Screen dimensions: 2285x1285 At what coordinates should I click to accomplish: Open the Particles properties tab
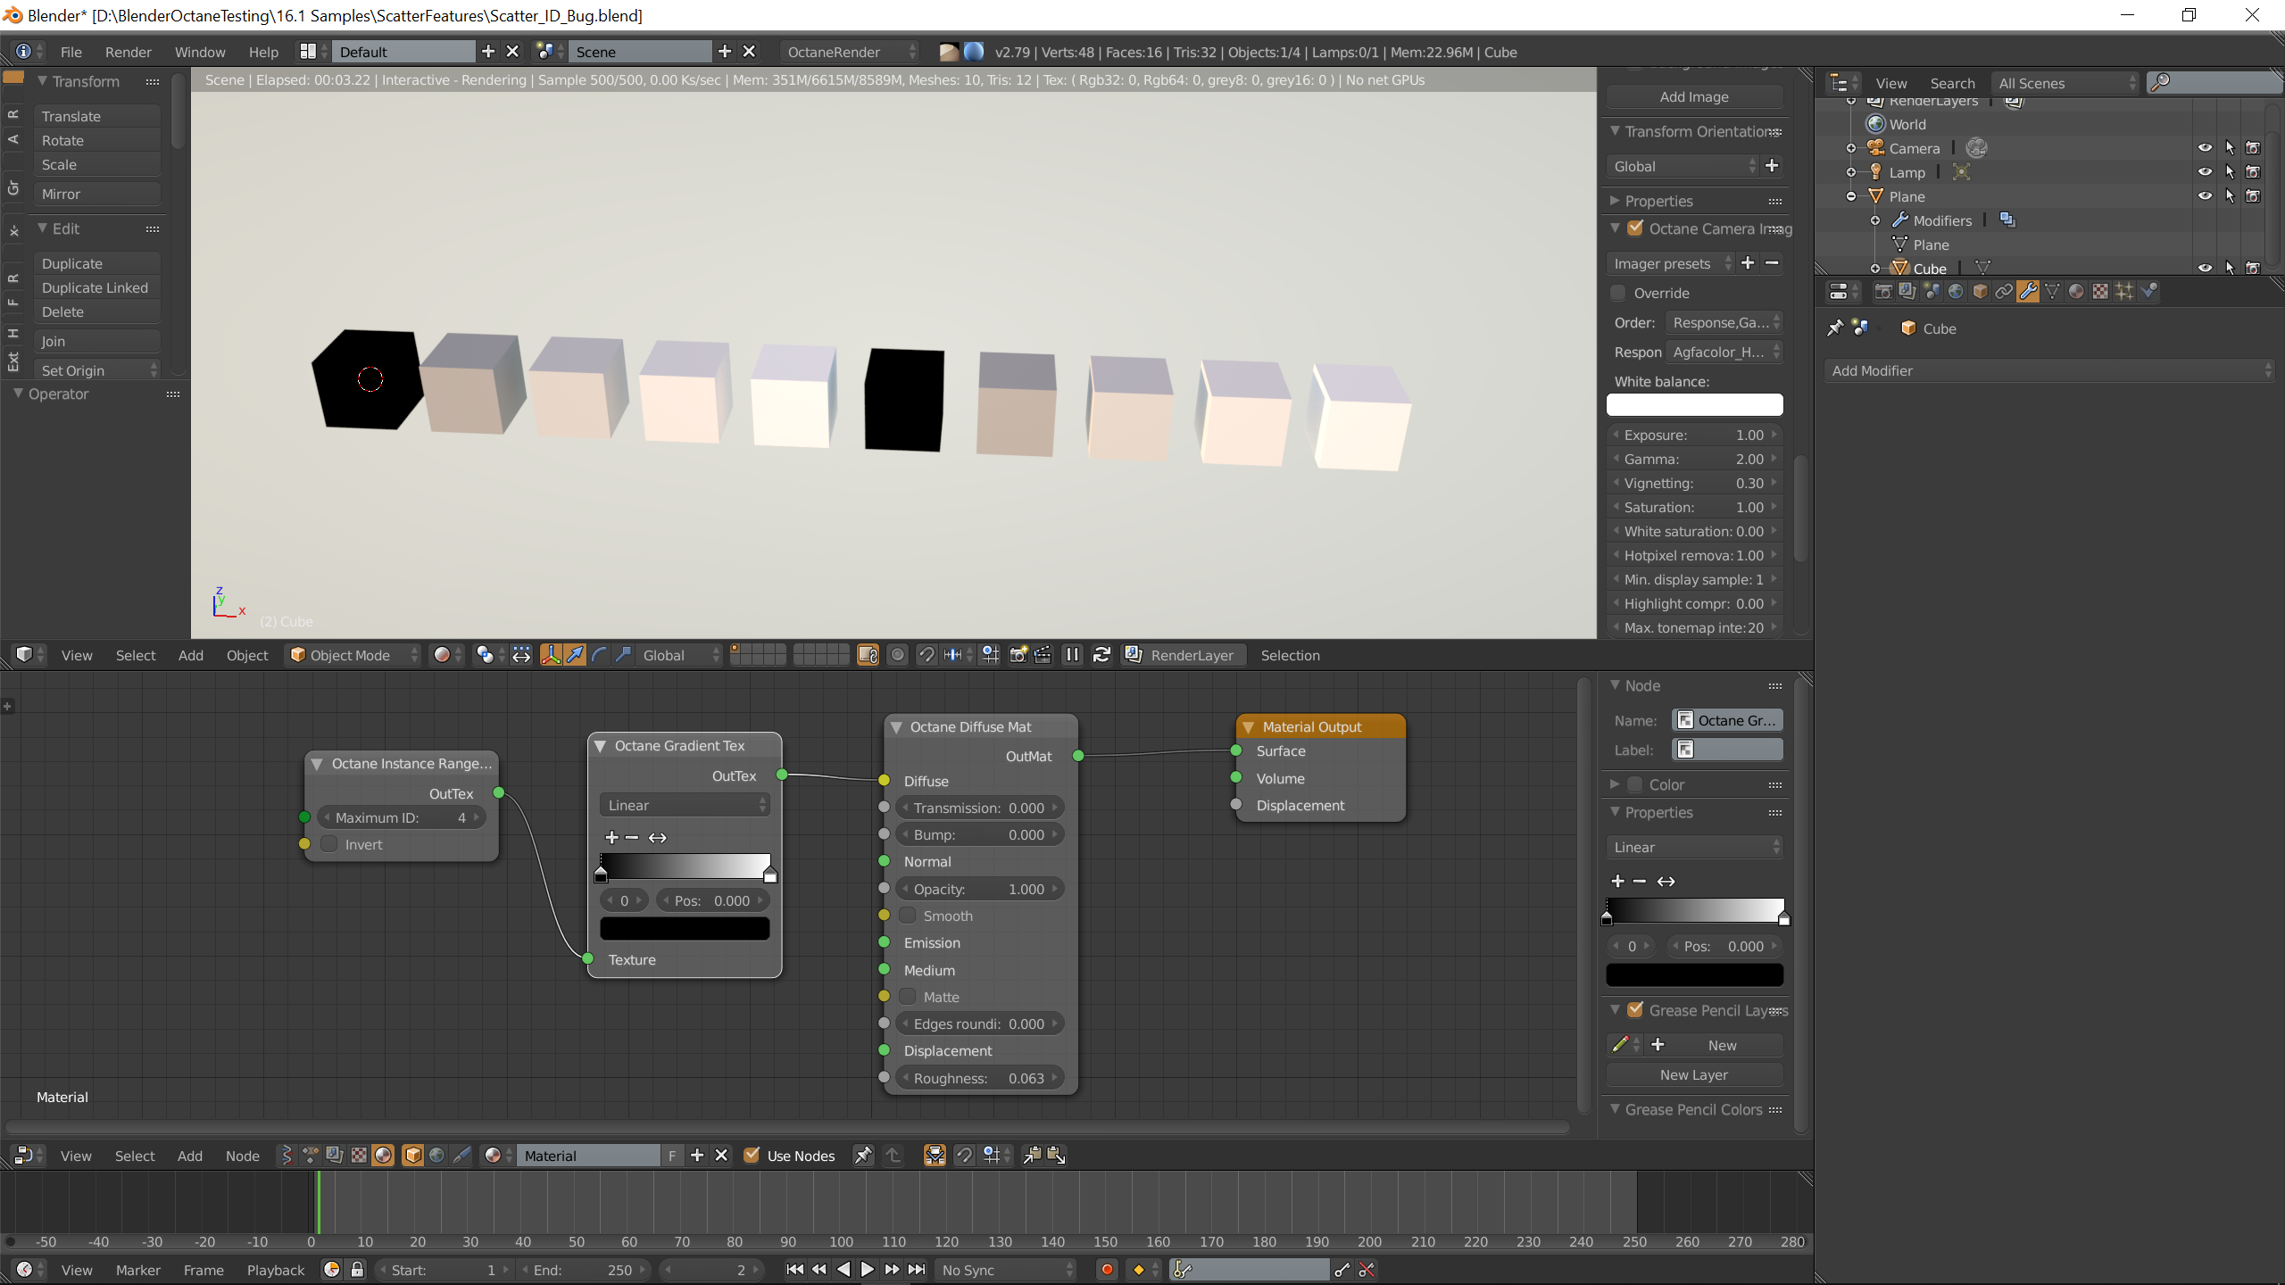click(2124, 291)
